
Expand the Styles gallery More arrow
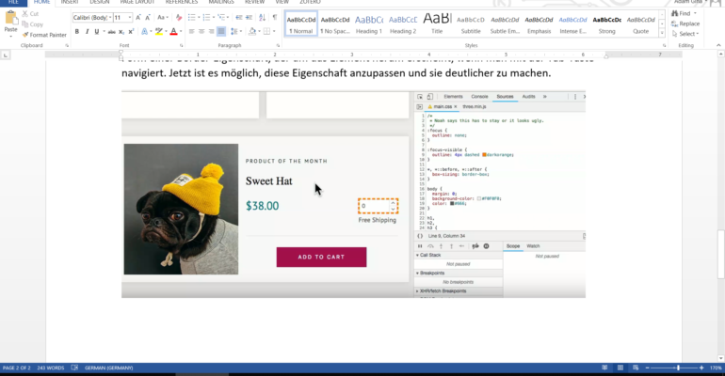pyautogui.click(x=662, y=33)
